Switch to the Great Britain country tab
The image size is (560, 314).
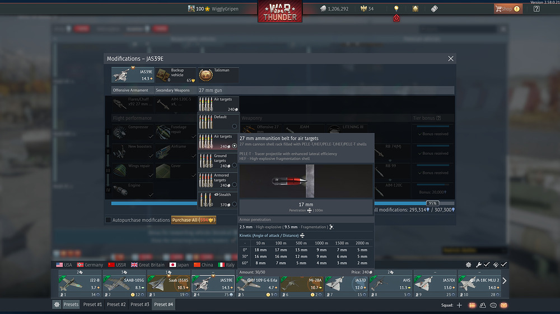(147, 265)
